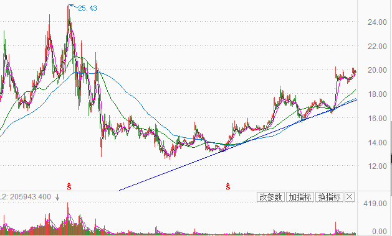Screen dimensions: 392x236
Task: Click the 22.00 price axis label
Action: tap(377, 47)
